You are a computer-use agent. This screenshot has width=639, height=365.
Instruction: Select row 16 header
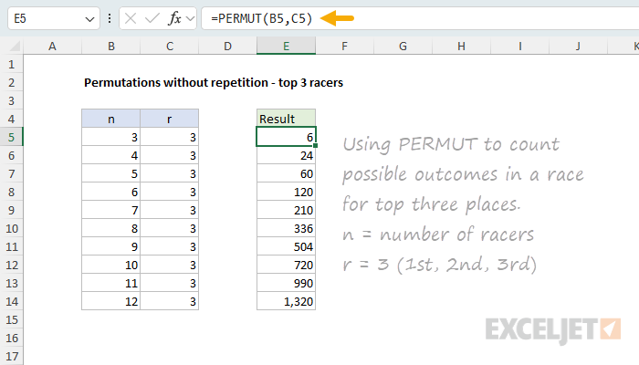pos(11,339)
